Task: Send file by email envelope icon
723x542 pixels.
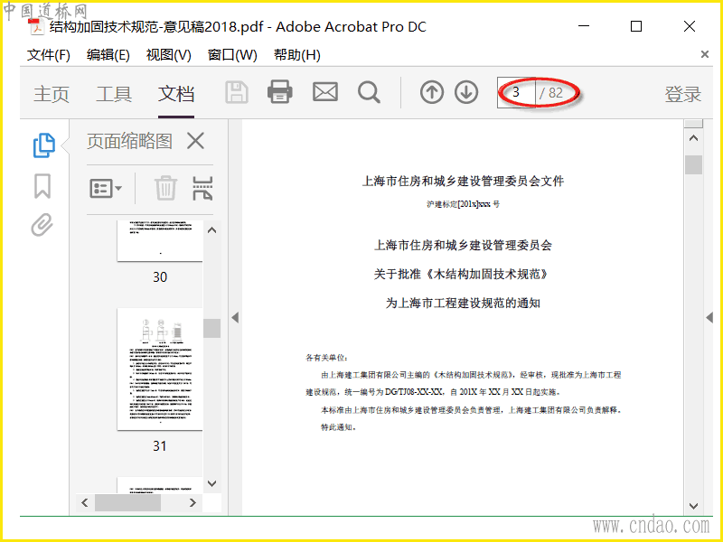Action: tap(325, 92)
